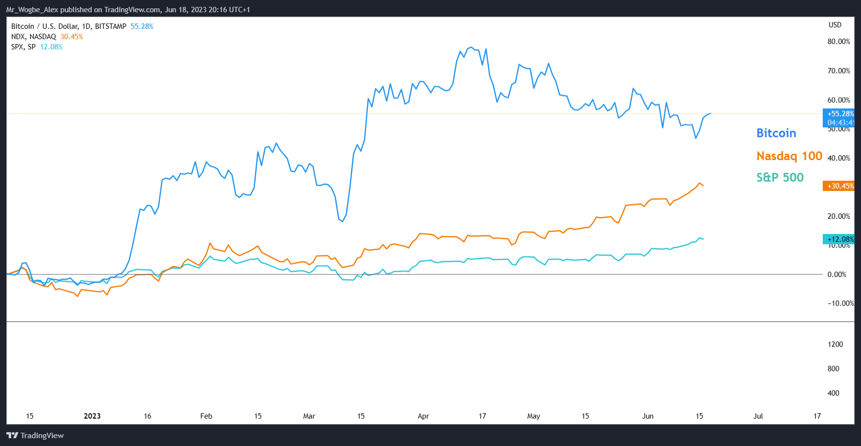861x446 pixels.
Task: Click the Jul label on time axis
Action: [x=758, y=416]
